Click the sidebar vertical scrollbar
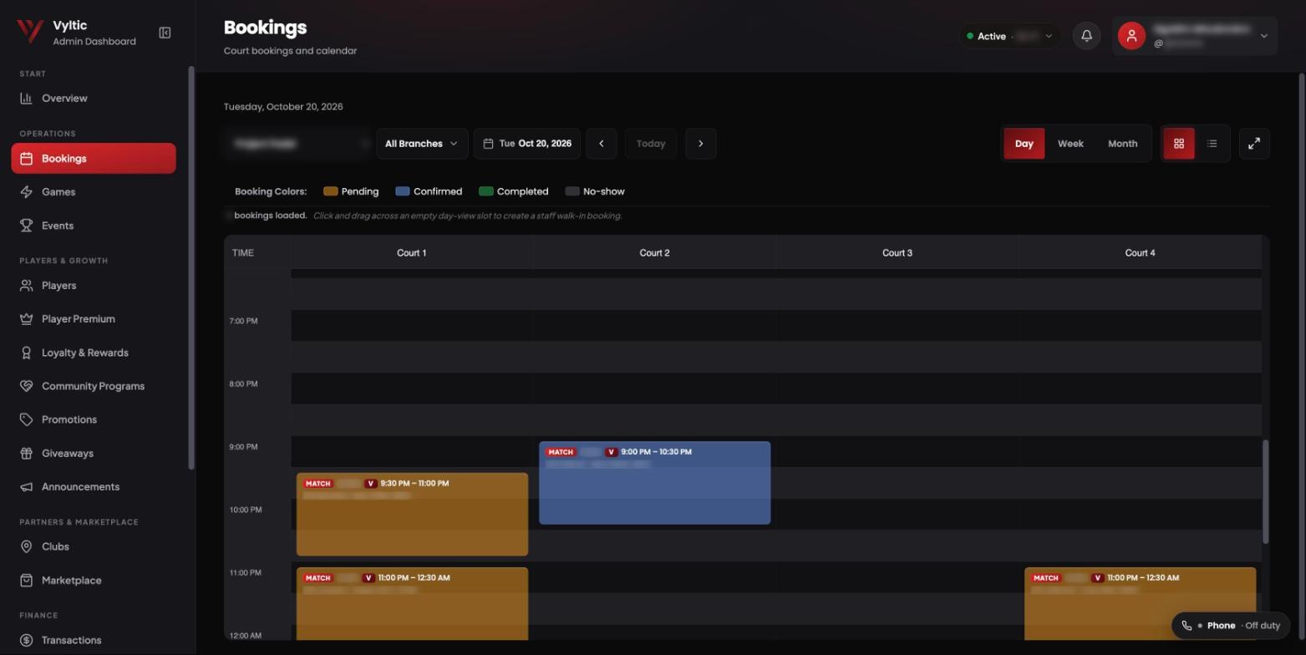The width and height of the screenshot is (1306, 655). pyautogui.click(x=191, y=267)
